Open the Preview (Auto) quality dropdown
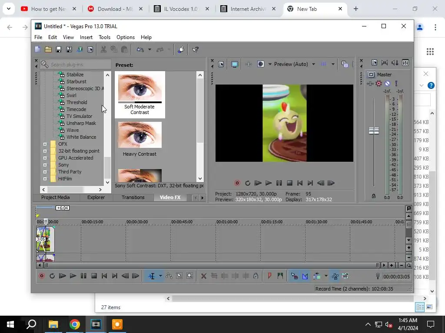The height and width of the screenshot is (333, 445). click(x=295, y=64)
